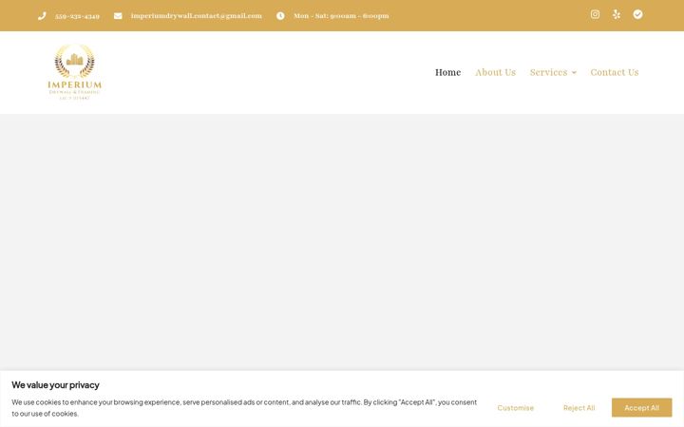
Task: Click the envelope email icon
Action: 118,16
